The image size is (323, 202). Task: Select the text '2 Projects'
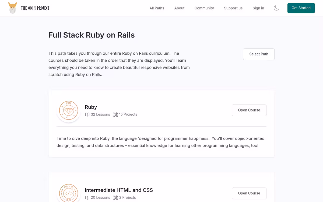[x=127, y=197]
